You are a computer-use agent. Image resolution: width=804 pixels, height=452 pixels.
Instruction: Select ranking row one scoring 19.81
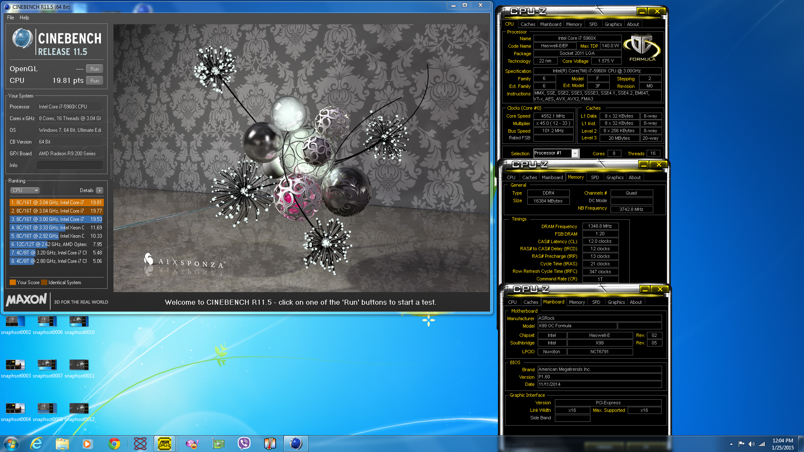57,203
